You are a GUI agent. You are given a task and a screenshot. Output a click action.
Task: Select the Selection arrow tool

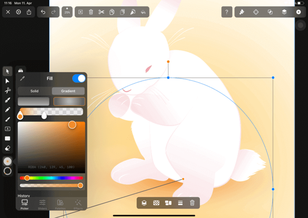pos(8,71)
